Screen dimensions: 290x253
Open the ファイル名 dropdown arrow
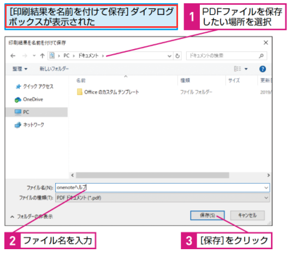(x=266, y=188)
